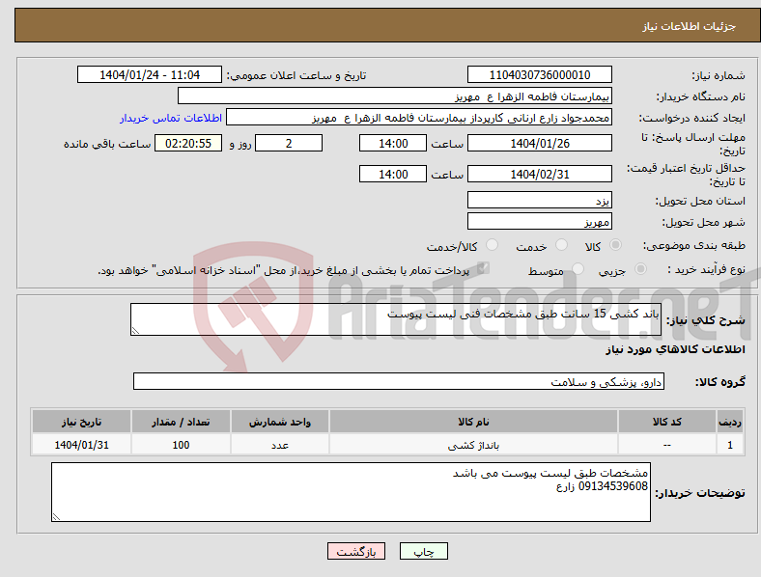Select the خدمت radio button
The image size is (761, 577).
tap(561, 245)
